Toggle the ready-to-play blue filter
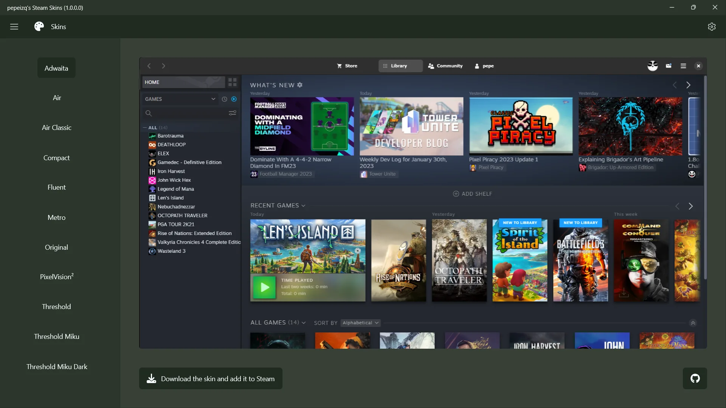This screenshot has width=726, height=408. coord(234,99)
